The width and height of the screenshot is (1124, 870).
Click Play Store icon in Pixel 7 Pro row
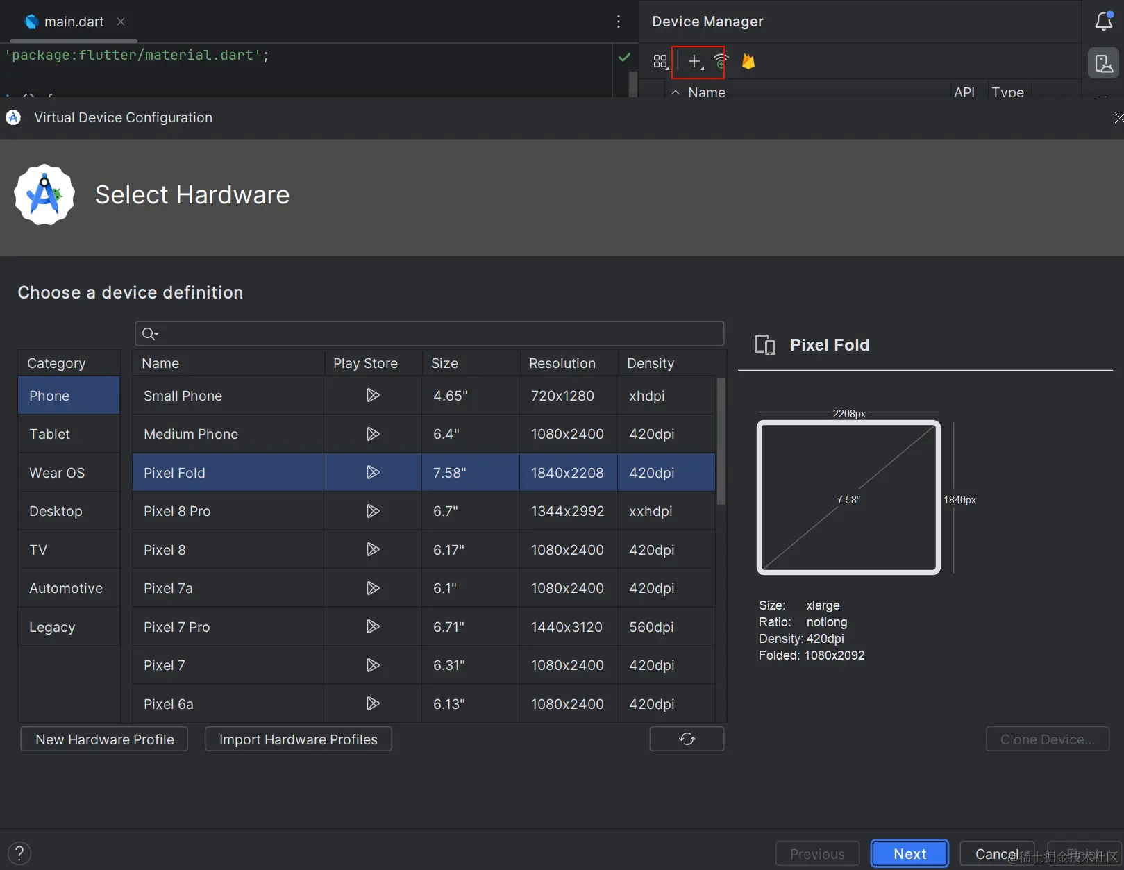pos(373,626)
